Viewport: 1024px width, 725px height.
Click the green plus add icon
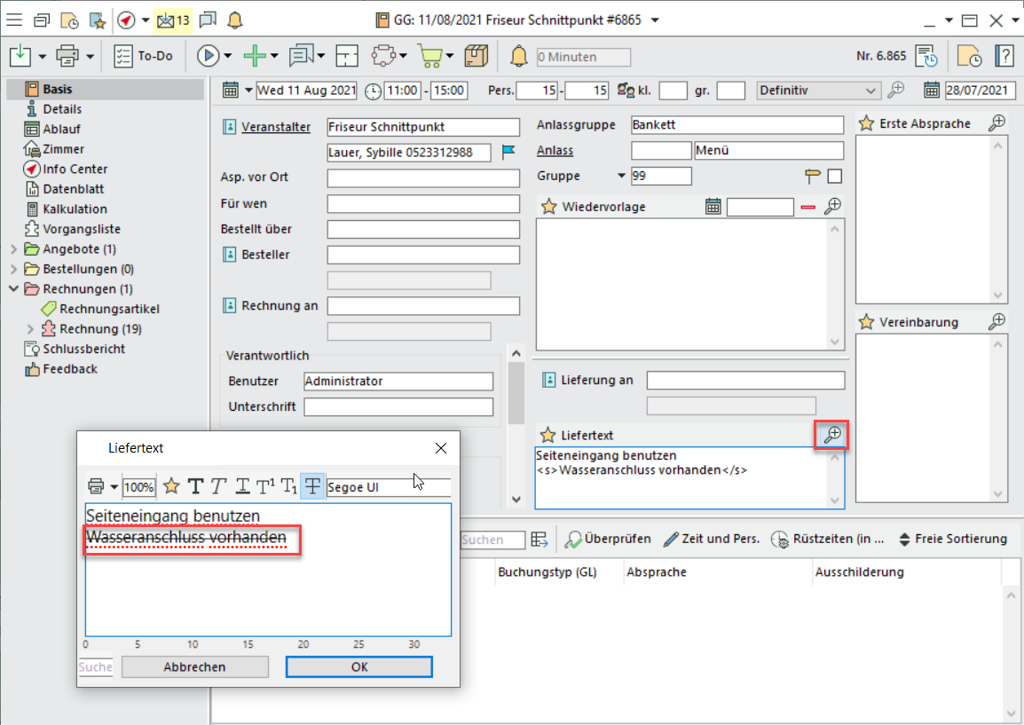pyautogui.click(x=256, y=56)
